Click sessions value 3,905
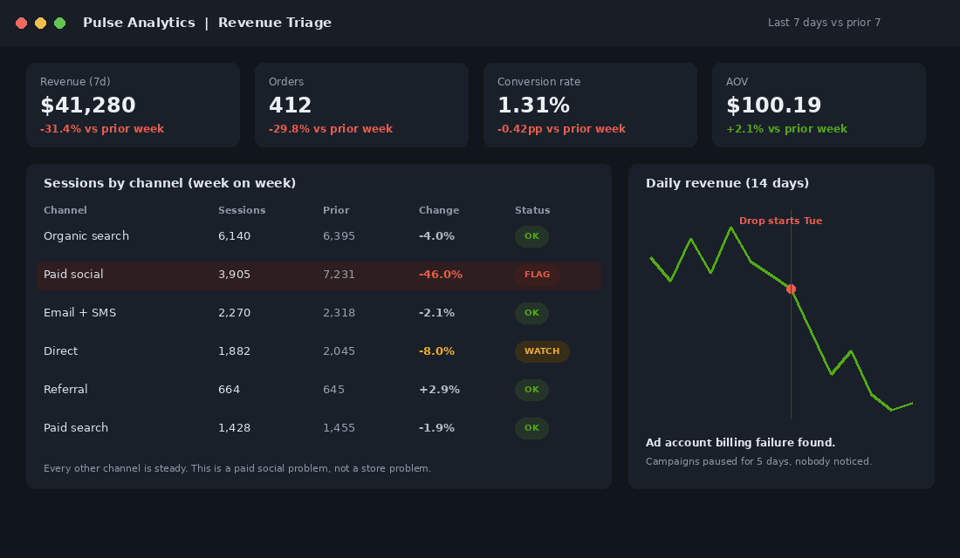This screenshot has width=960, height=558. click(235, 275)
